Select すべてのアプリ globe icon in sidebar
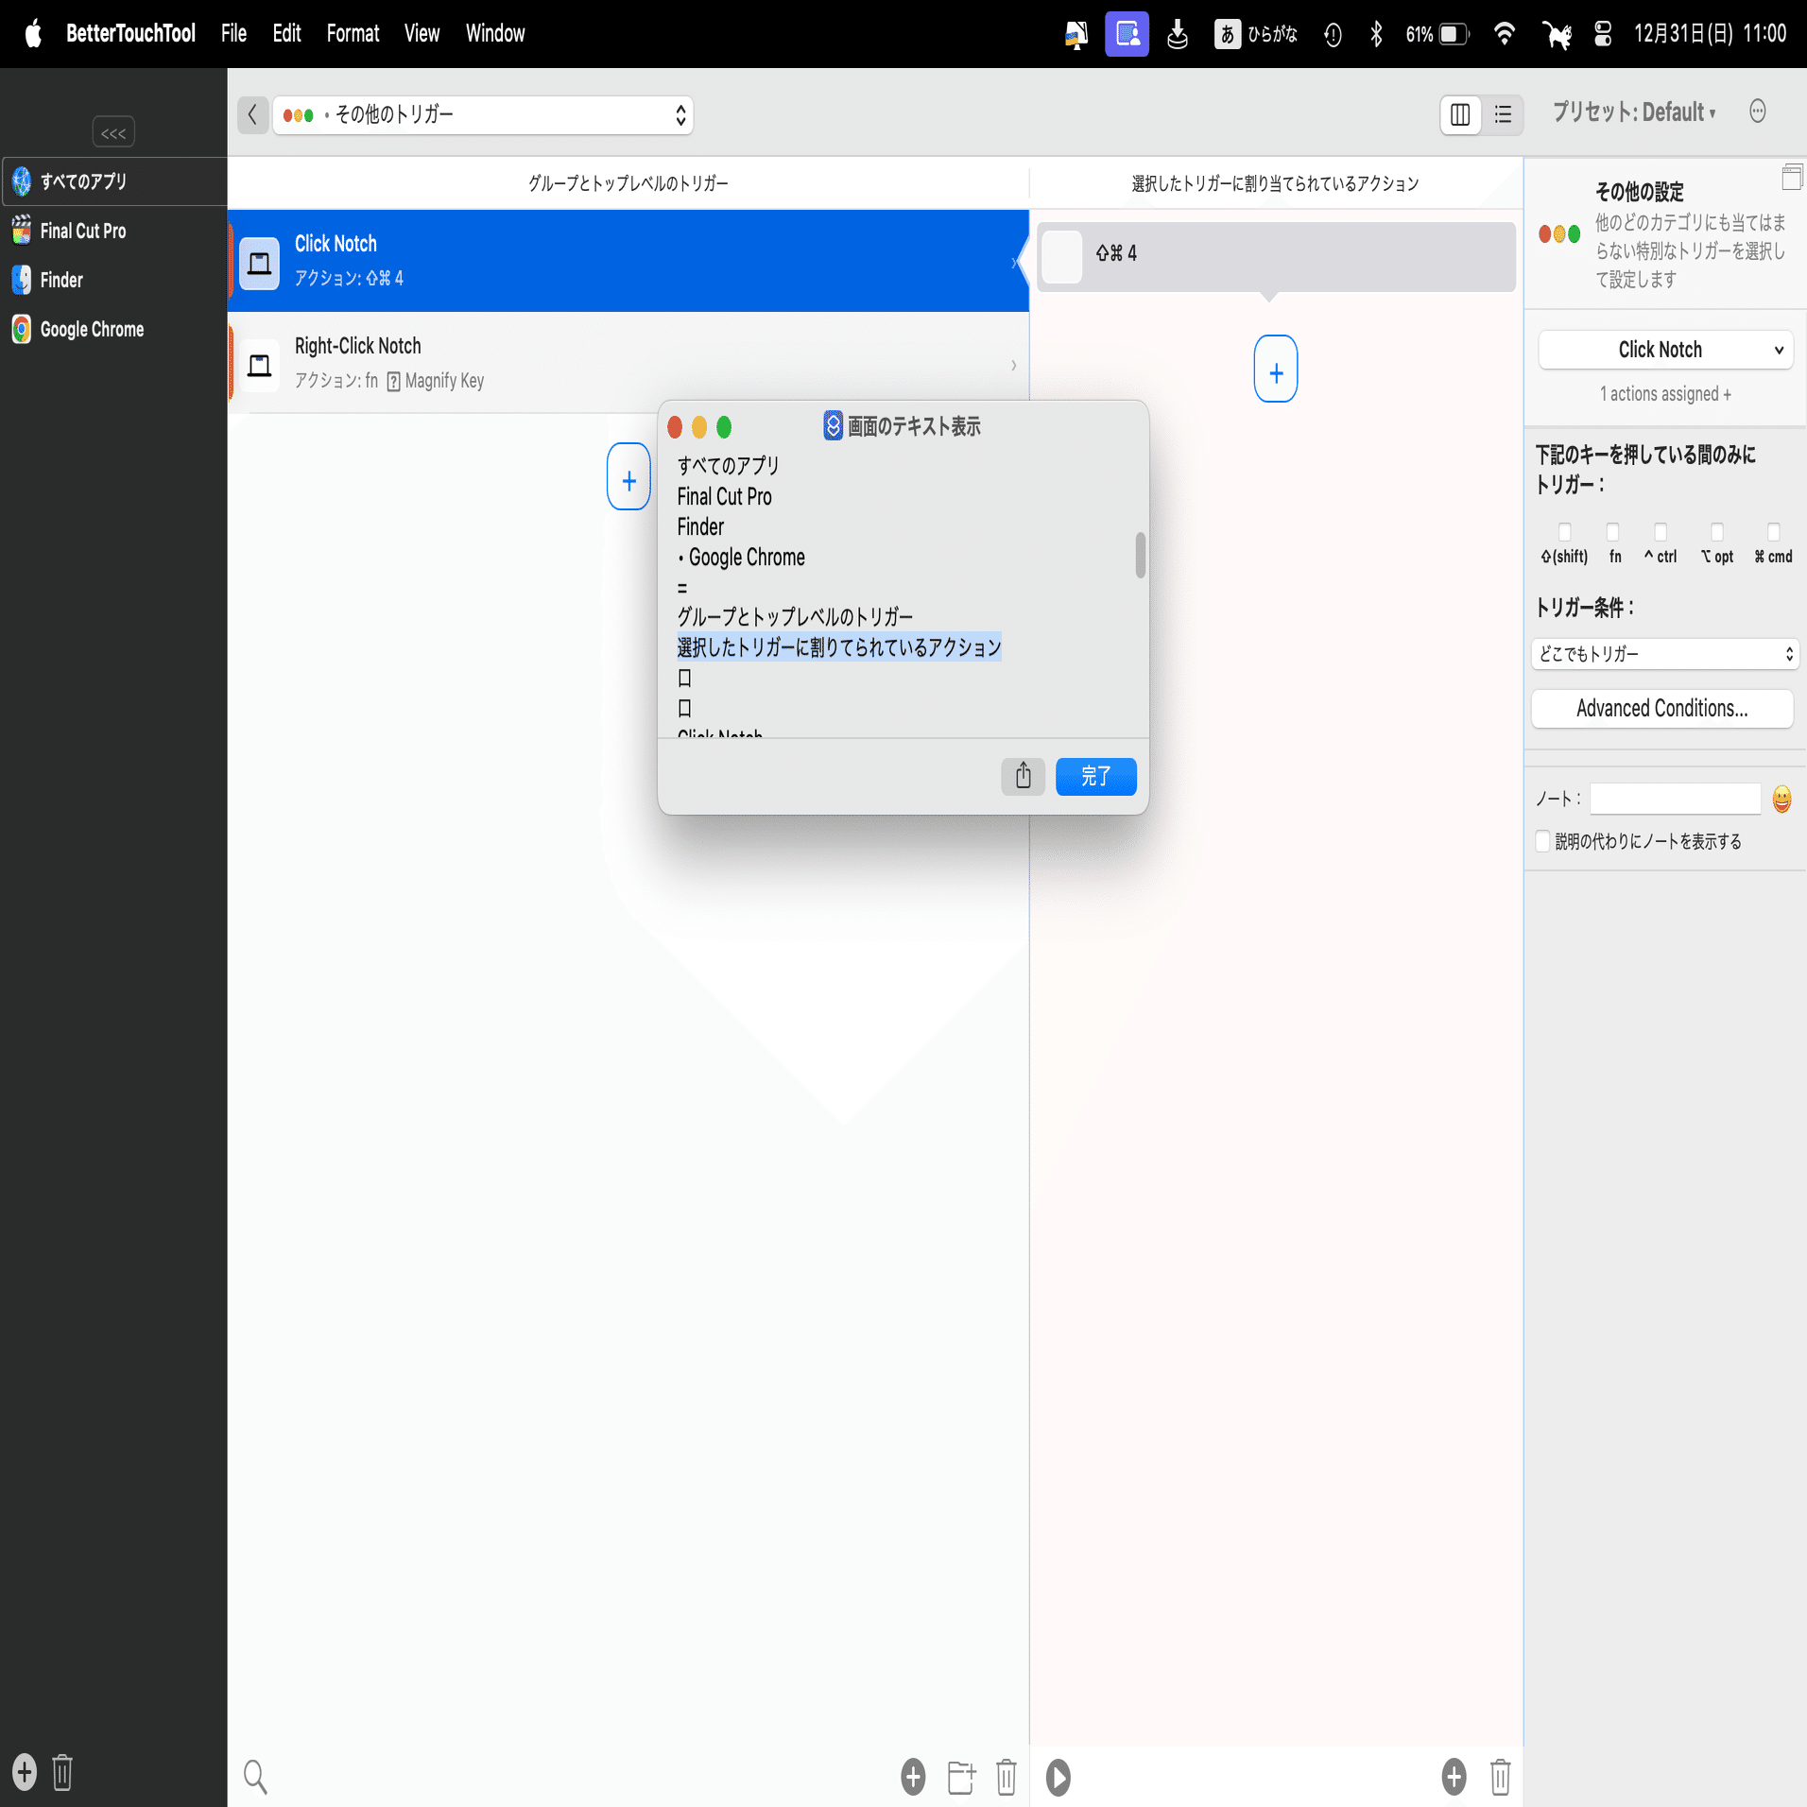 [21, 181]
